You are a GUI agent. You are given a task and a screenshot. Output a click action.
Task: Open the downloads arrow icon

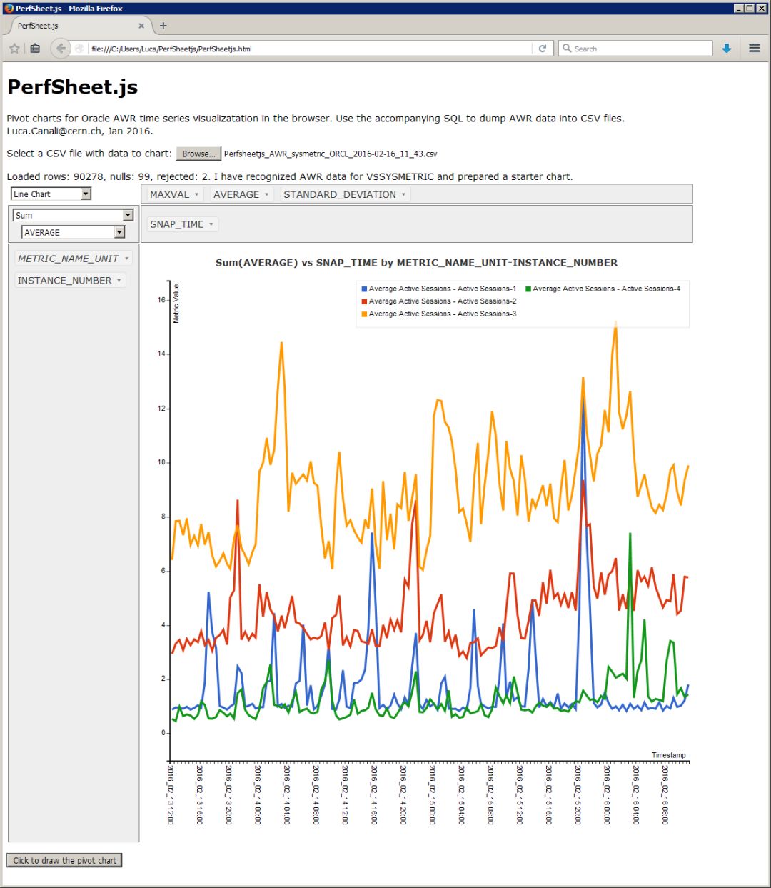pos(727,49)
